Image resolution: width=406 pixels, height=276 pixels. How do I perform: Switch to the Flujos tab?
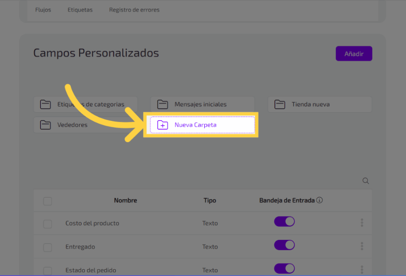(x=43, y=10)
